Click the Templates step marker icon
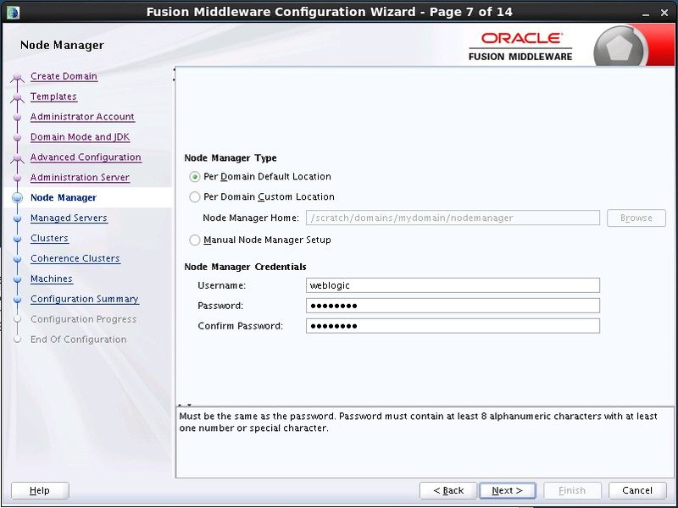This screenshot has width=678, height=508. coord(17,98)
